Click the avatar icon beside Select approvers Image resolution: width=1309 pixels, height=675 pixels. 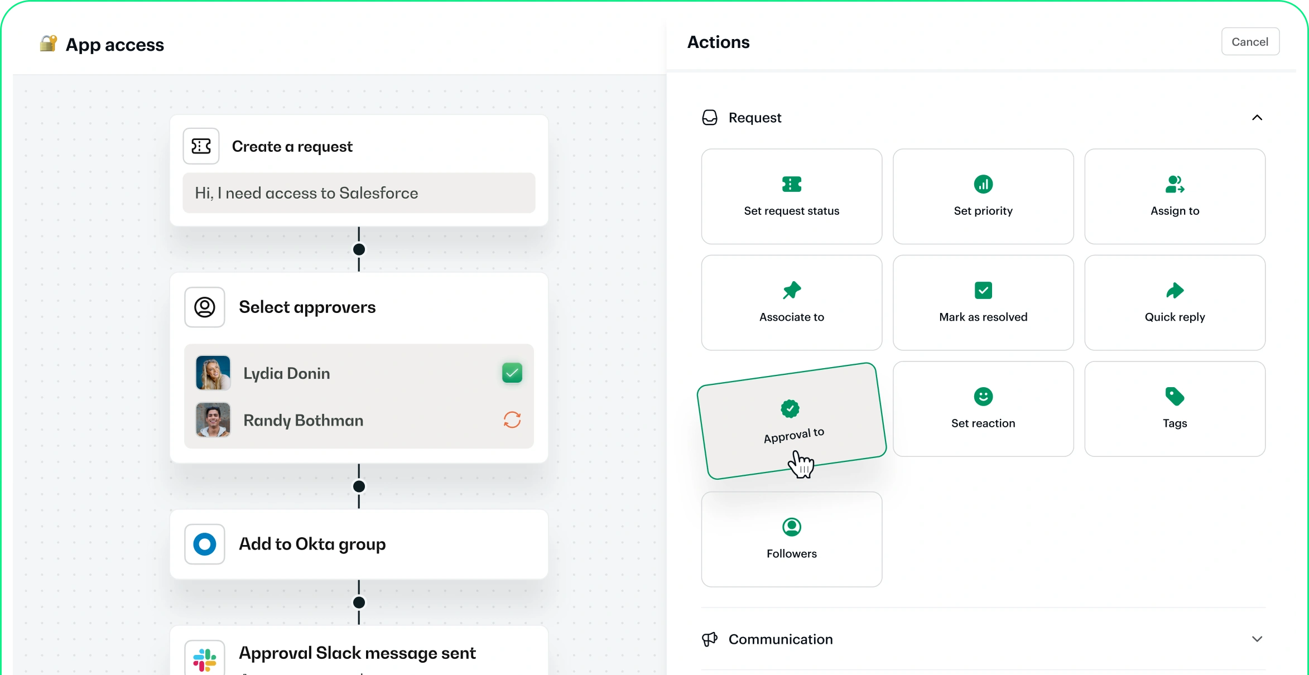coord(204,307)
